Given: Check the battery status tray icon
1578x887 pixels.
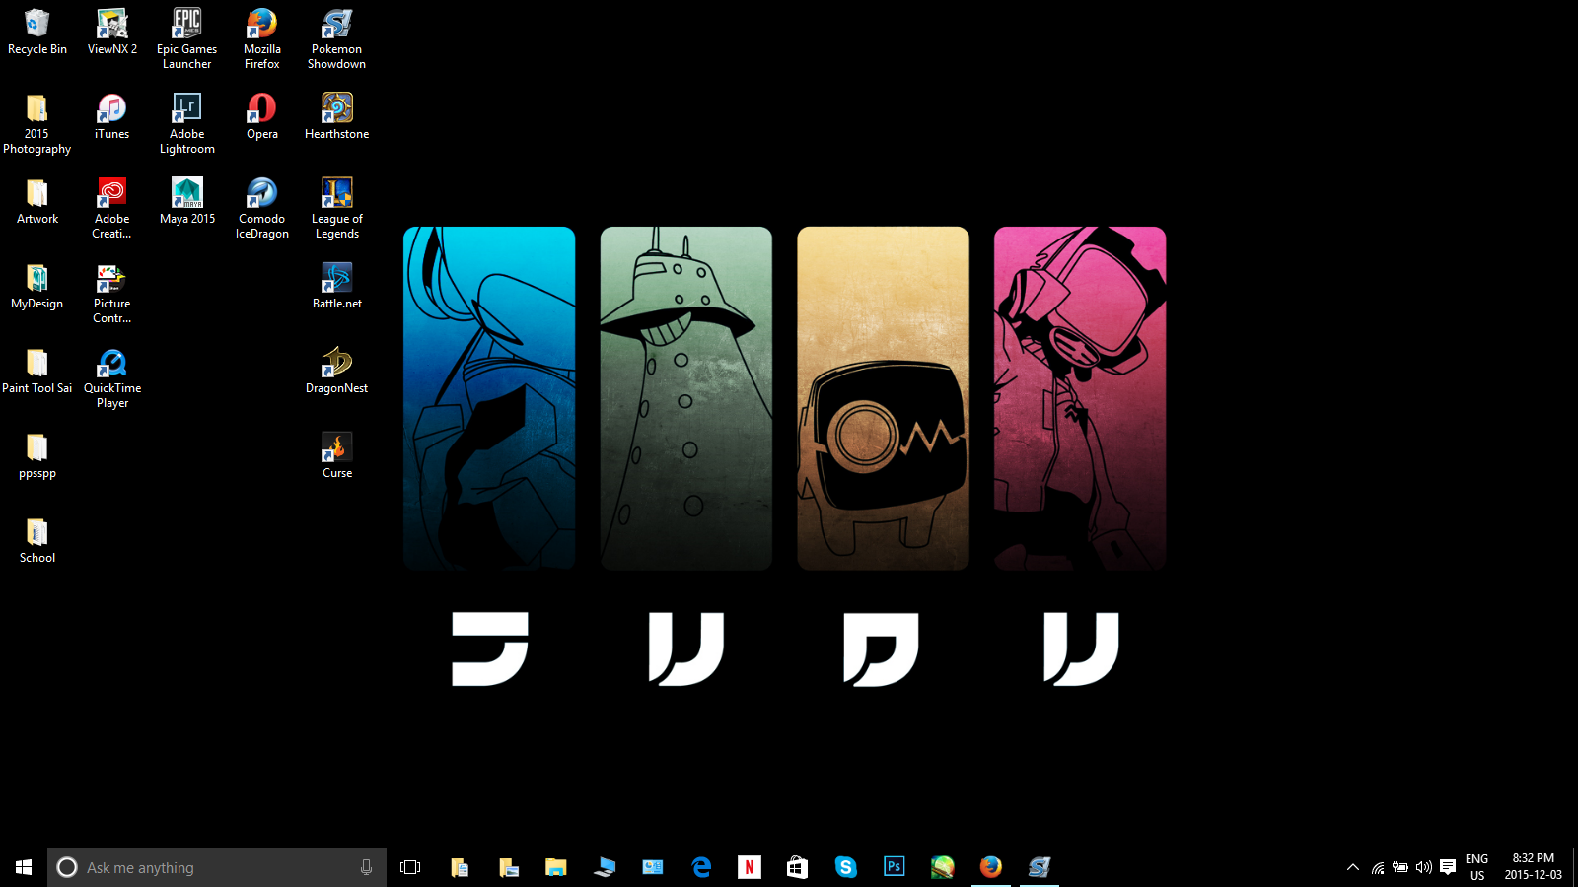Looking at the screenshot, I should (x=1400, y=867).
